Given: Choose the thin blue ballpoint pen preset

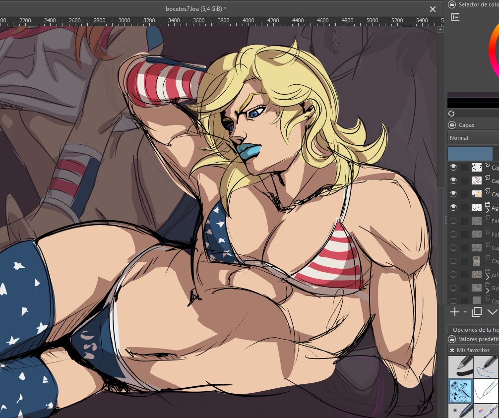Looking at the screenshot, I should point(486,366).
